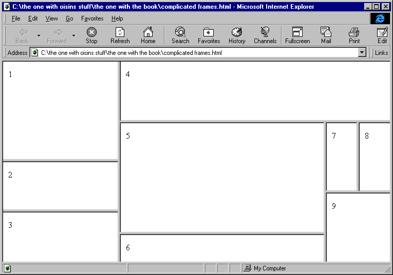This screenshot has height=275, width=393.
Task: Reload the page with Refresh
Action: [x=120, y=36]
